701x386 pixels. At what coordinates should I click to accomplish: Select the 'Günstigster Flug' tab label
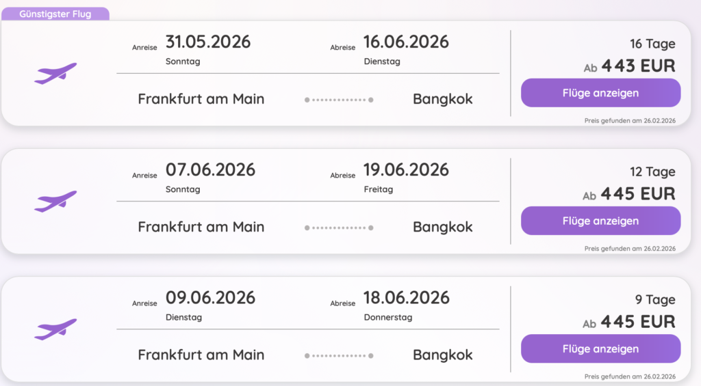point(55,14)
